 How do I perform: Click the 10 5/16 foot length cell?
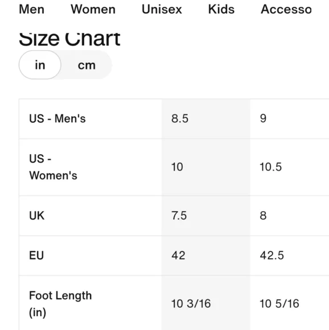290,303
